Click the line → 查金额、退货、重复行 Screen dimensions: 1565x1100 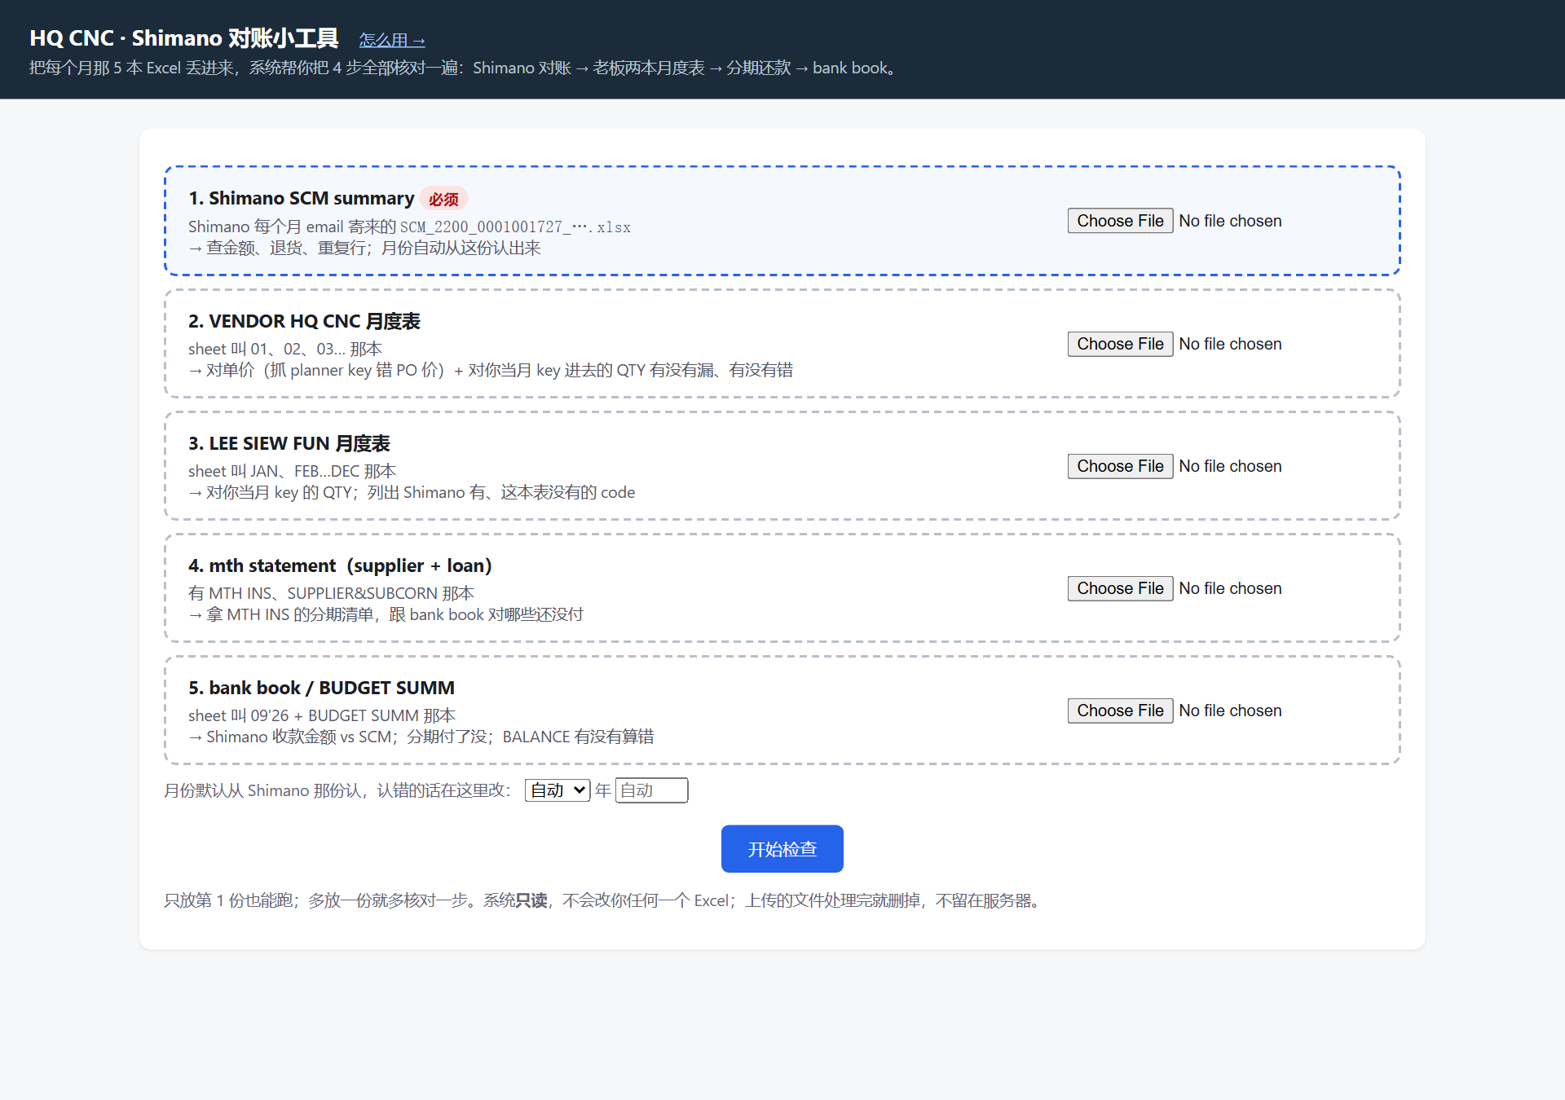click(x=364, y=248)
